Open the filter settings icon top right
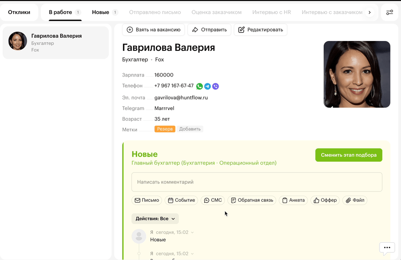This screenshot has height=260, width=401. tap(390, 12)
